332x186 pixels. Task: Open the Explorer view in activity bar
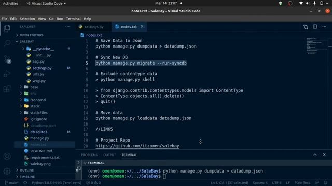(x=7, y=28)
